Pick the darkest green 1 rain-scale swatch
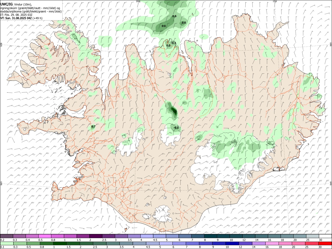Screen dimensions: 332x249 (x=60, y=244)
